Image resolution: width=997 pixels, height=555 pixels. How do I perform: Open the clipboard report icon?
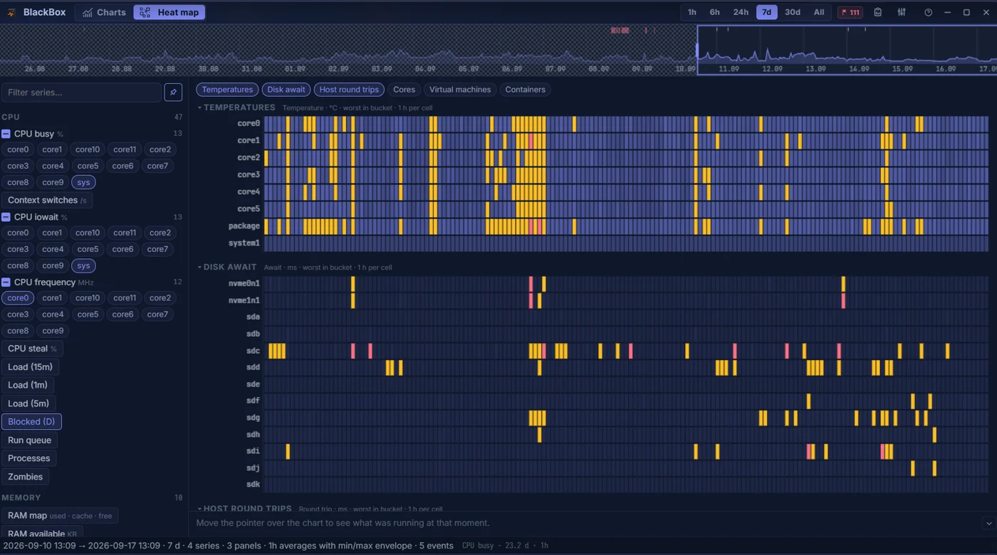[x=878, y=12]
